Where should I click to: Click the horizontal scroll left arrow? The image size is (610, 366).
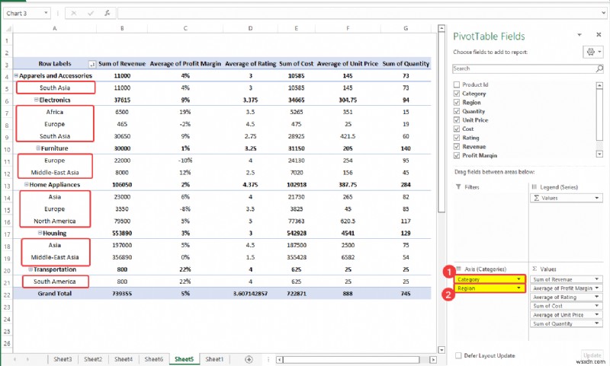click(279, 360)
